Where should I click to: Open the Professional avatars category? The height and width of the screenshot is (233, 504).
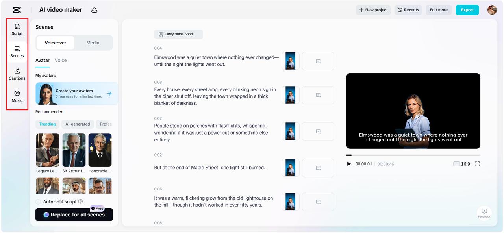(106, 124)
